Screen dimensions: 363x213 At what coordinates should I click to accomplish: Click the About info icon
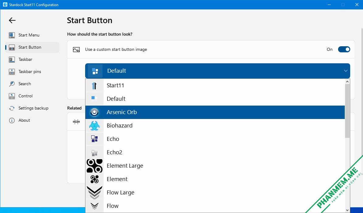click(x=12, y=120)
